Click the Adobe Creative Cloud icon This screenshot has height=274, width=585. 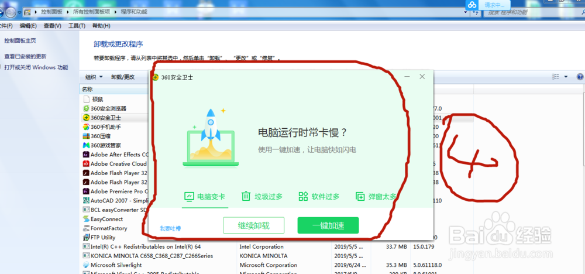click(86, 164)
